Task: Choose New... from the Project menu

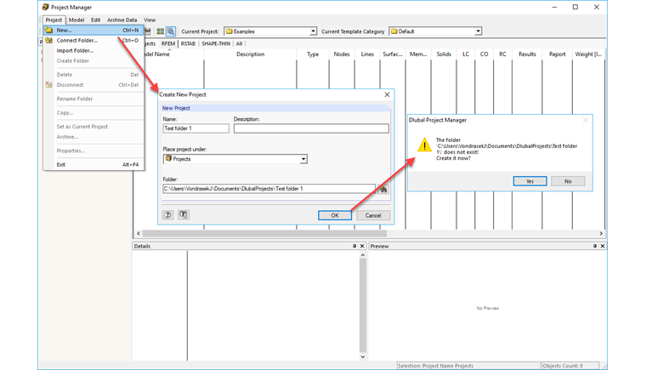Action: point(93,30)
